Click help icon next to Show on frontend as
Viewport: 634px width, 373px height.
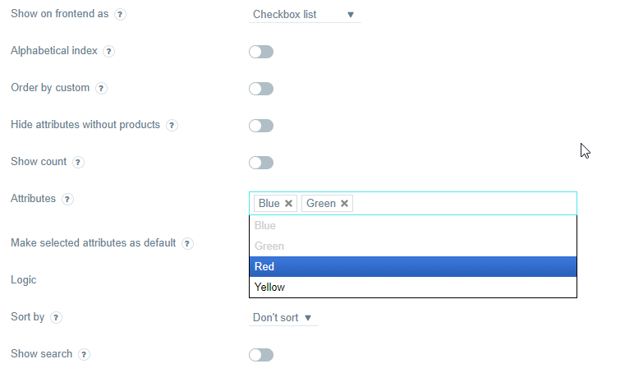click(x=120, y=15)
